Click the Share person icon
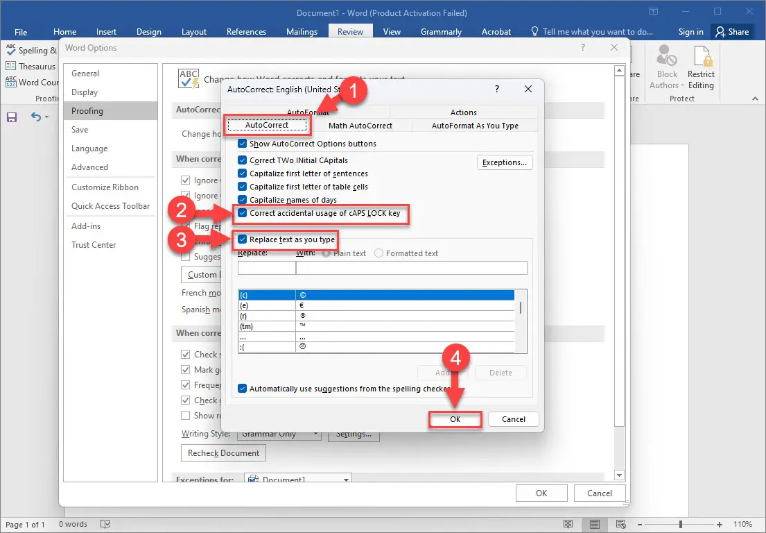The height and width of the screenshot is (533, 766). pyautogui.click(x=720, y=32)
